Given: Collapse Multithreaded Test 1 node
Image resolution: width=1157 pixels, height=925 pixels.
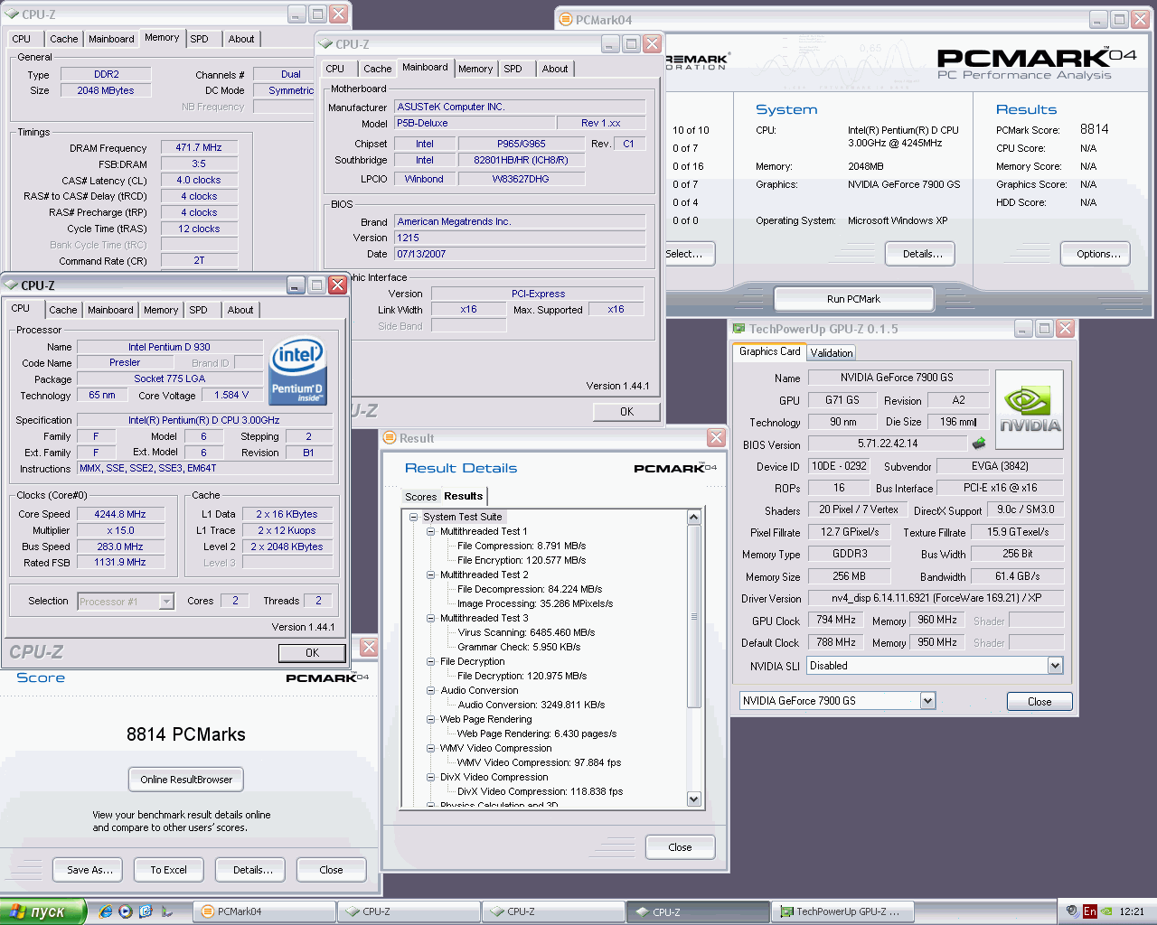Looking at the screenshot, I should [x=431, y=531].
